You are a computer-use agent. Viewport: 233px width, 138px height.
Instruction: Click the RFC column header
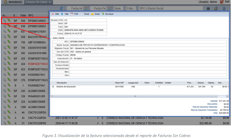31,15
